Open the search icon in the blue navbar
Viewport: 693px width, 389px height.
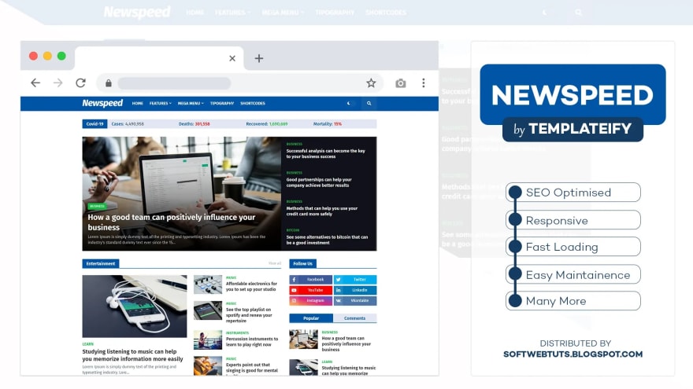pos(369,103)
